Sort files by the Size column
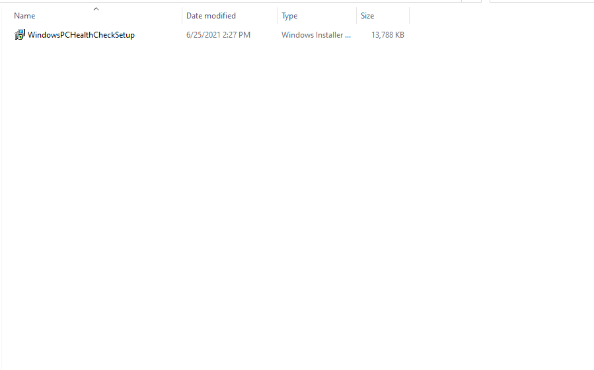 pyautogui.click(x=367, y=16)
